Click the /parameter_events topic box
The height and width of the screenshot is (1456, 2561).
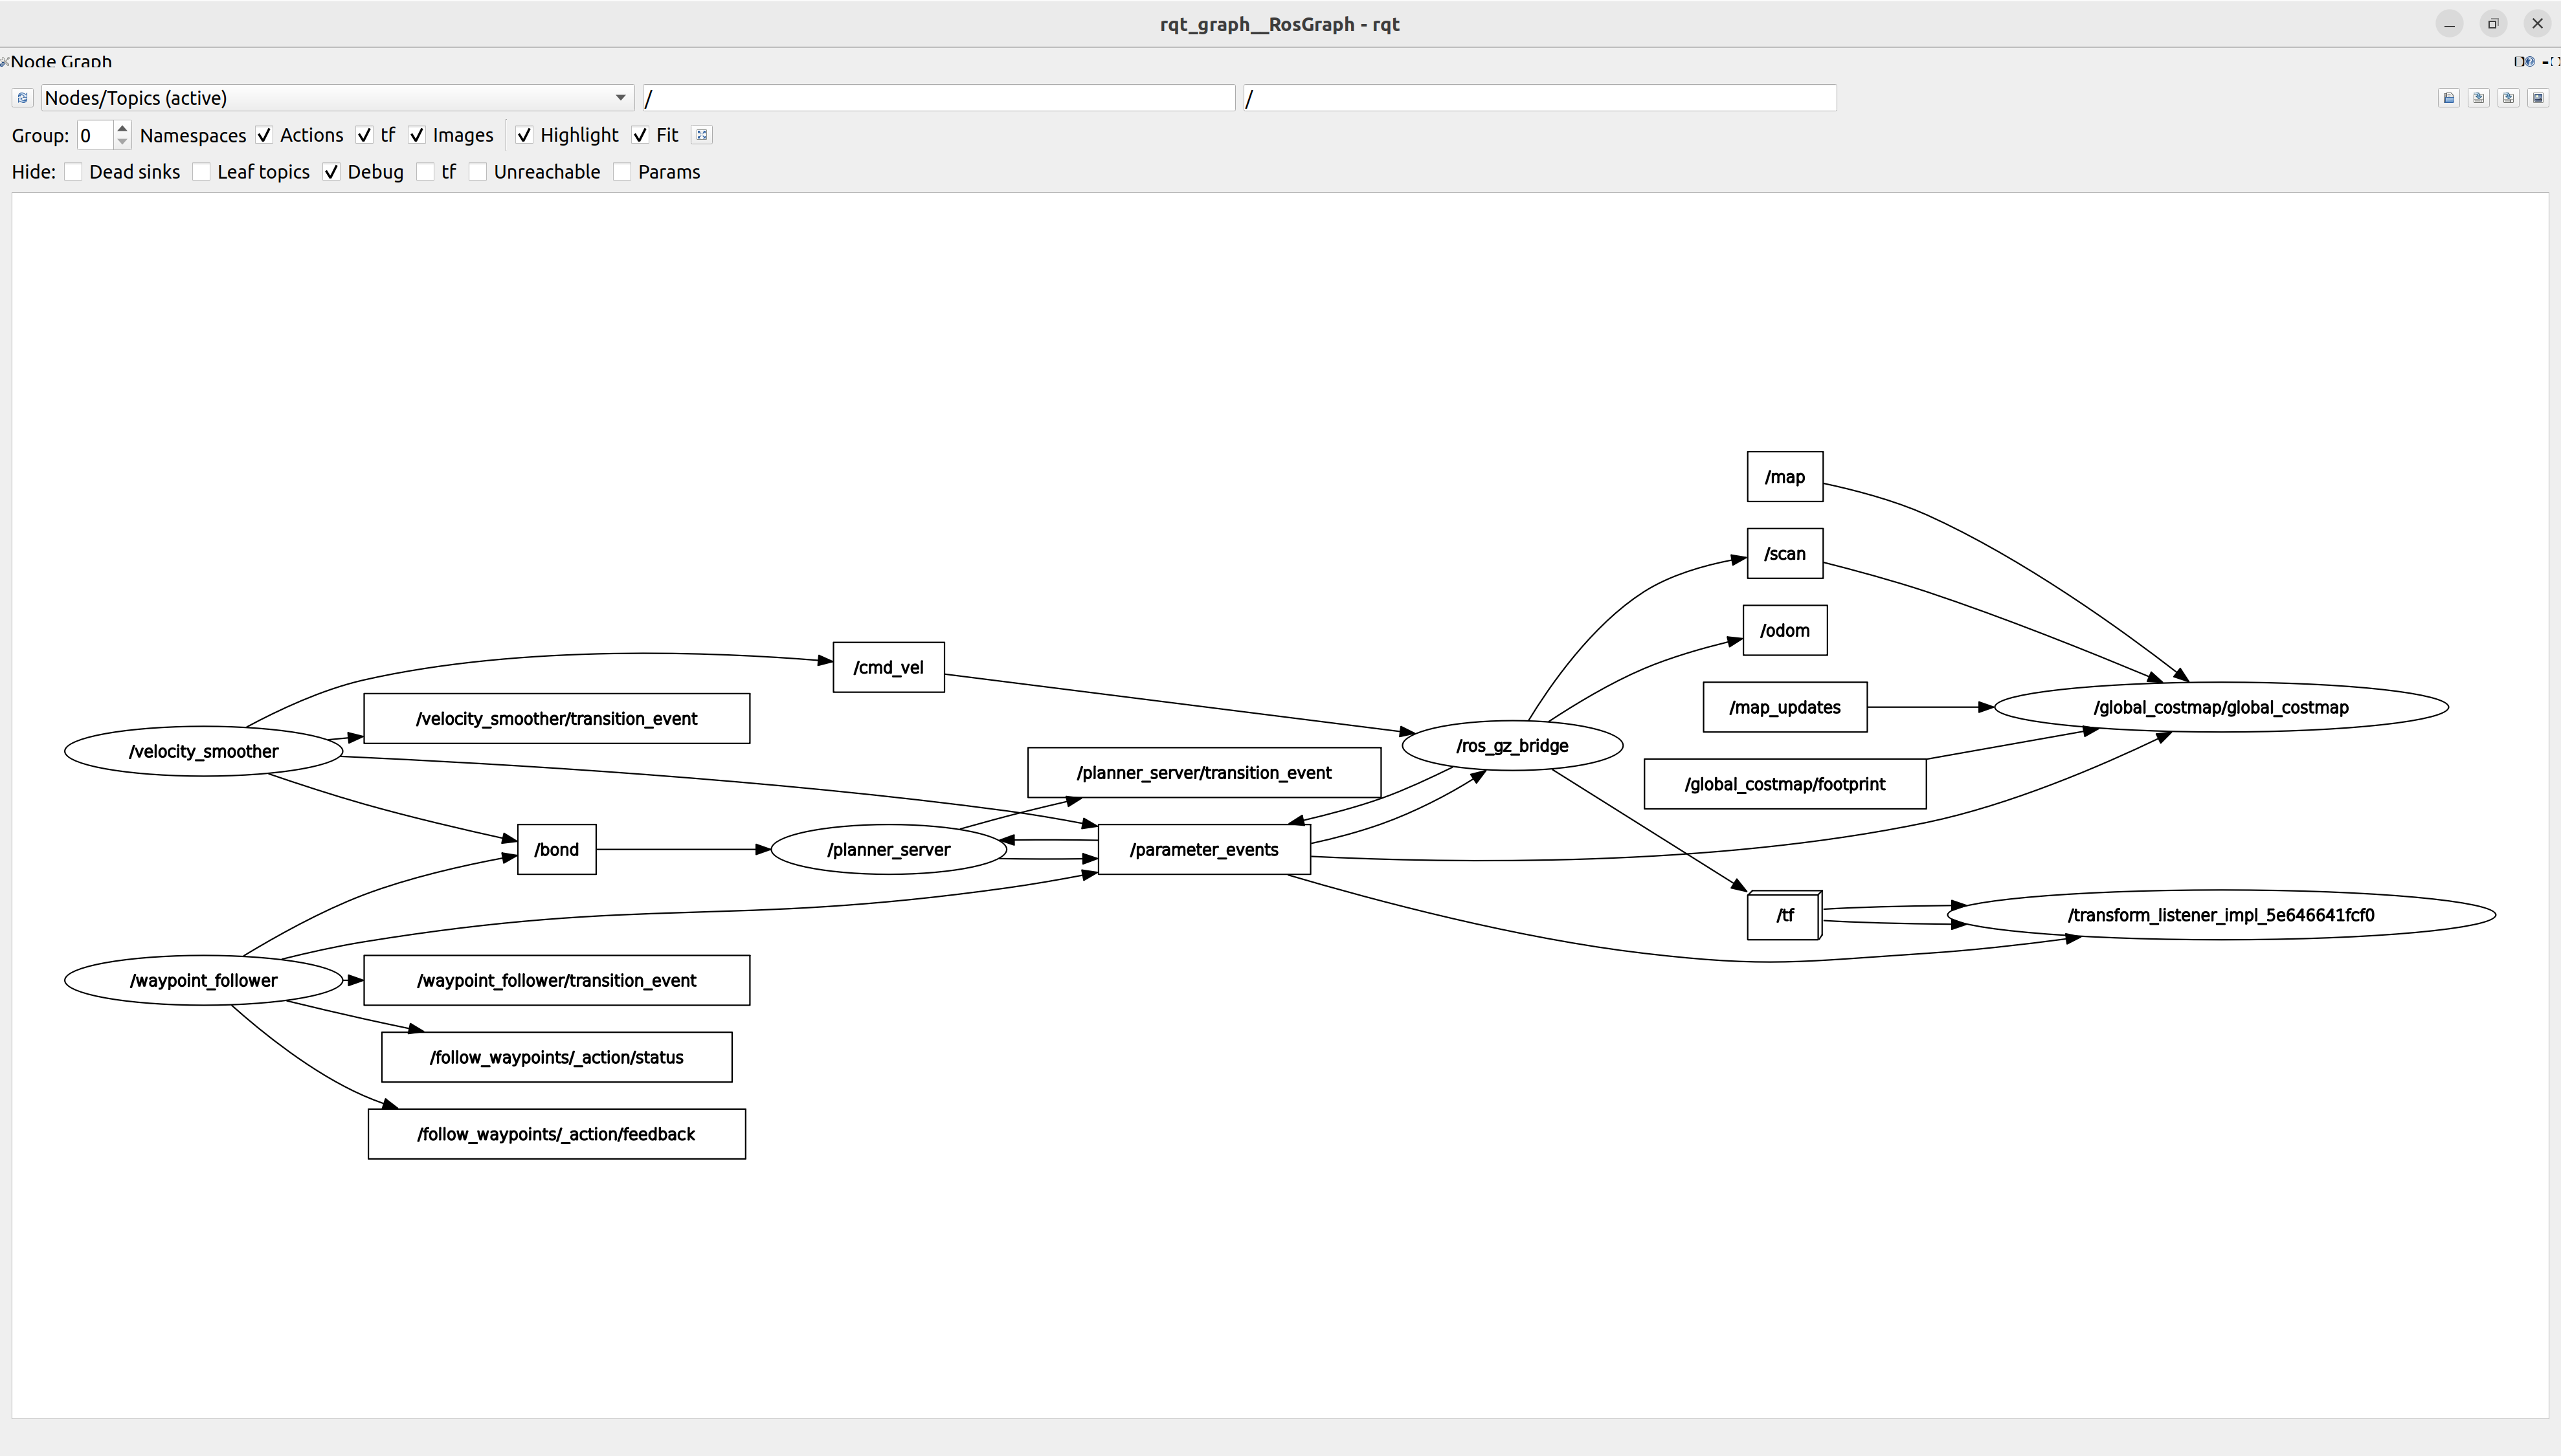coord(1203,849)
